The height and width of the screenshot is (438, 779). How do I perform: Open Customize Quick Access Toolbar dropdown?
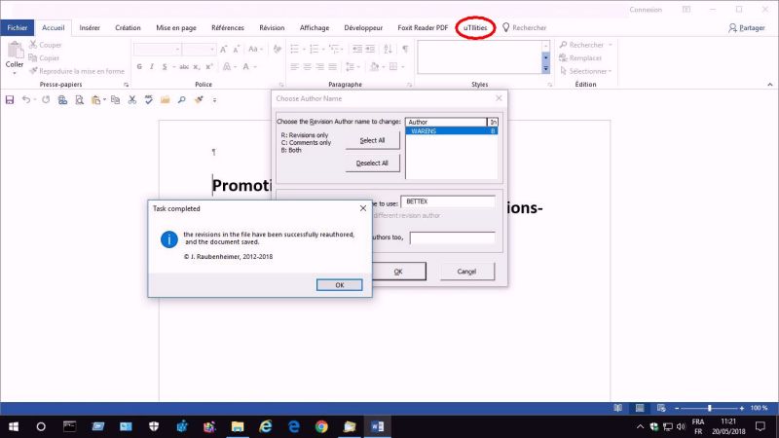pyautogui.click(x=214, y=100)
